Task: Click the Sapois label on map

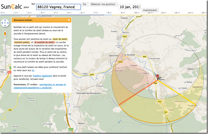Action: (190, 69)
